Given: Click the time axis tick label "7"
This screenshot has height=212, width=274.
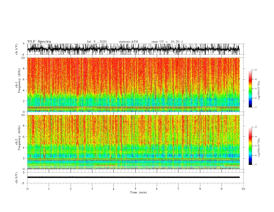Looking at the screenshot, I should pyautogui.click(x=179, y=189).
